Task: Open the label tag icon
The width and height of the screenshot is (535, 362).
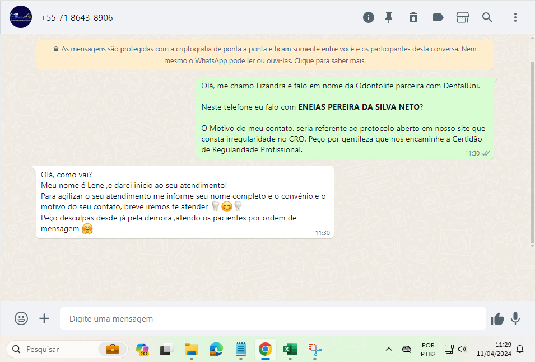Action: pos(438,17)
